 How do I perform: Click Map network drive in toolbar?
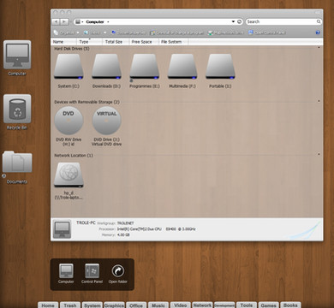[x=226, y=33]
